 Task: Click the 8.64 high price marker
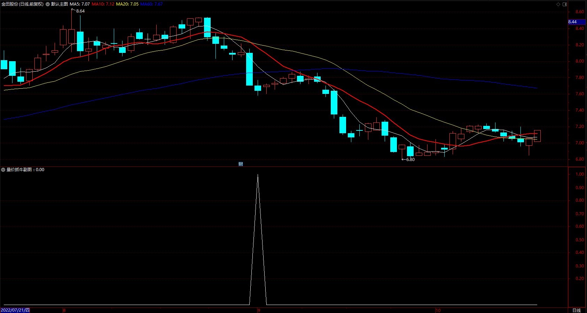pos(80,11)
